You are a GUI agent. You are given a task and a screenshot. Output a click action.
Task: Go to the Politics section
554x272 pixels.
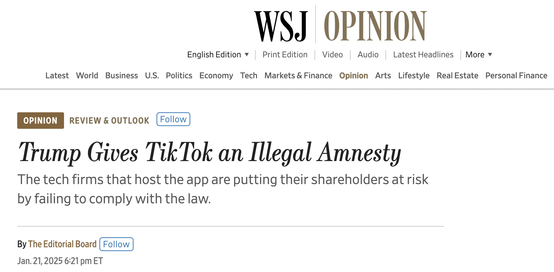[x=179, y=76]
